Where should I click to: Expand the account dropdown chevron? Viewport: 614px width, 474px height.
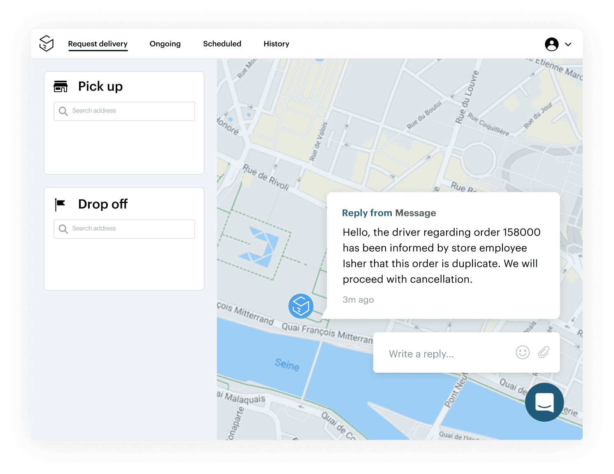click(x=568, y=44)
